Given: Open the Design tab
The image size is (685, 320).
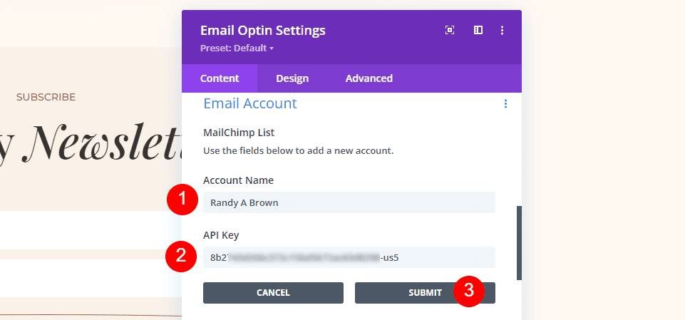Looking at the screenshot, I should click(292, 78).
